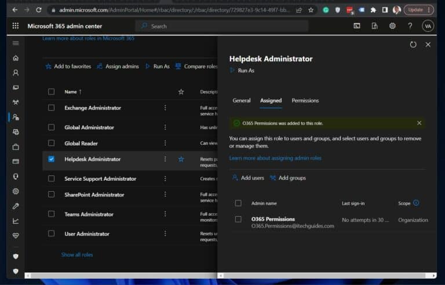Open more options for Exchange Administrator
This screenshot has height=285, width=445.
(165, 107)
